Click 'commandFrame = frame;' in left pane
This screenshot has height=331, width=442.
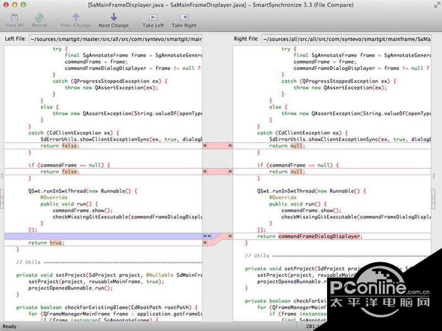[96, 62]
